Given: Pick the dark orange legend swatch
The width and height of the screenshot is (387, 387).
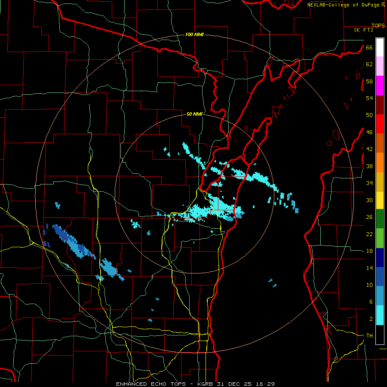Looking at the screenshot, I should (x=380, y=143).
